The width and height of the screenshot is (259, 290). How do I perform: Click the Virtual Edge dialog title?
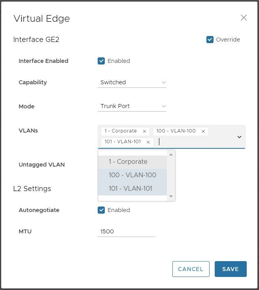(42, 19)
